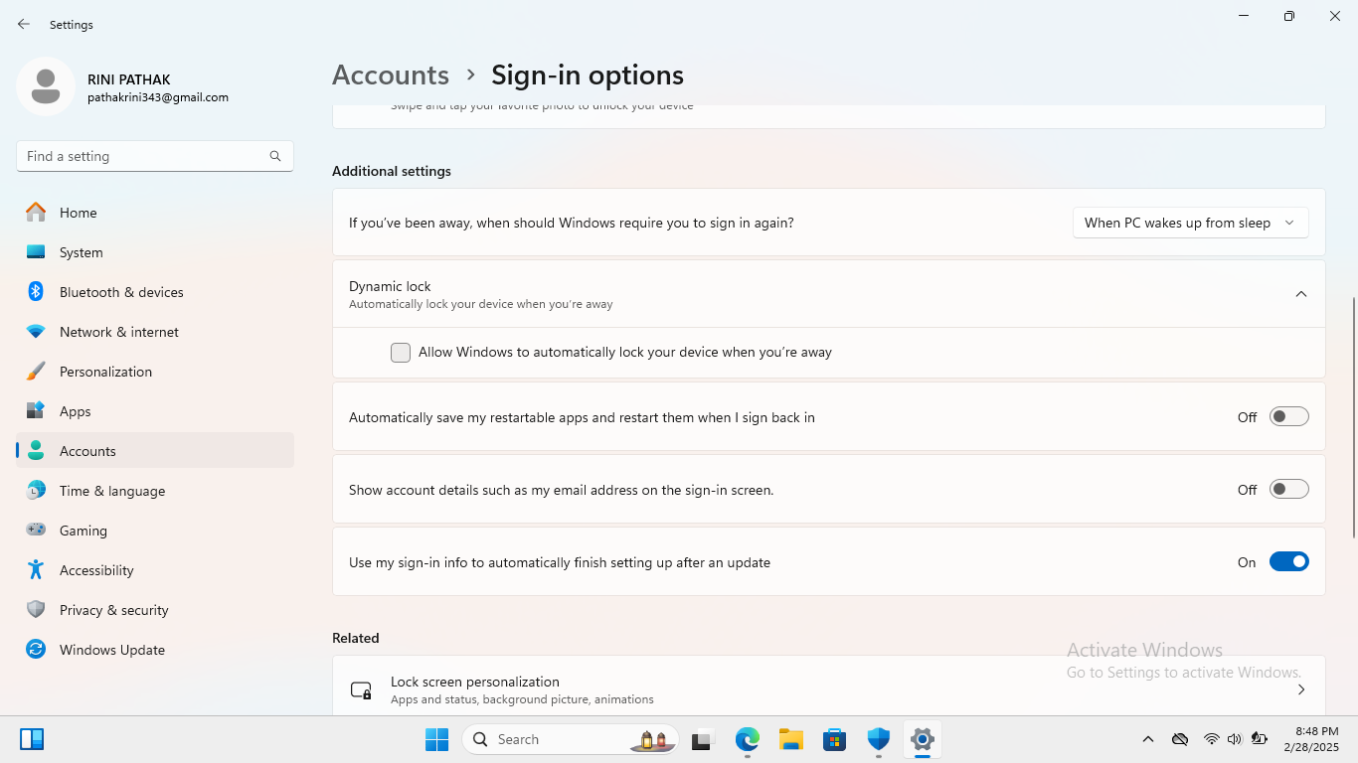1358x763 pixels.
Task: Go to Gaming settings
Action: (x=155, y=531)
